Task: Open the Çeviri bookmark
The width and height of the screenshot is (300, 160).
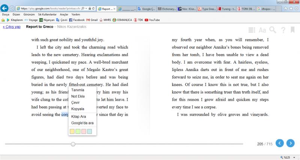Action: pos(61,20)
